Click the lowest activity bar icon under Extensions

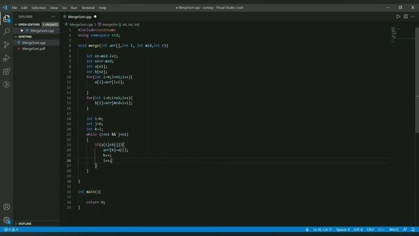pyautogui.click(x=7, y=85)
